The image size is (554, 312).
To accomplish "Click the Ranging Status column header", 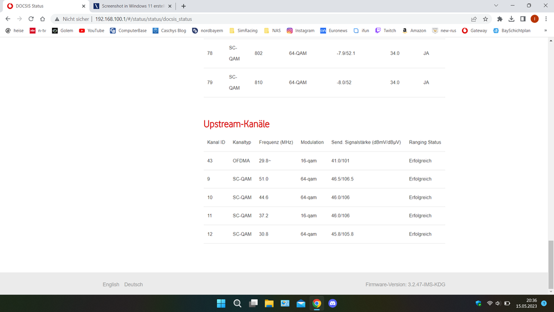I will (425, 142).
